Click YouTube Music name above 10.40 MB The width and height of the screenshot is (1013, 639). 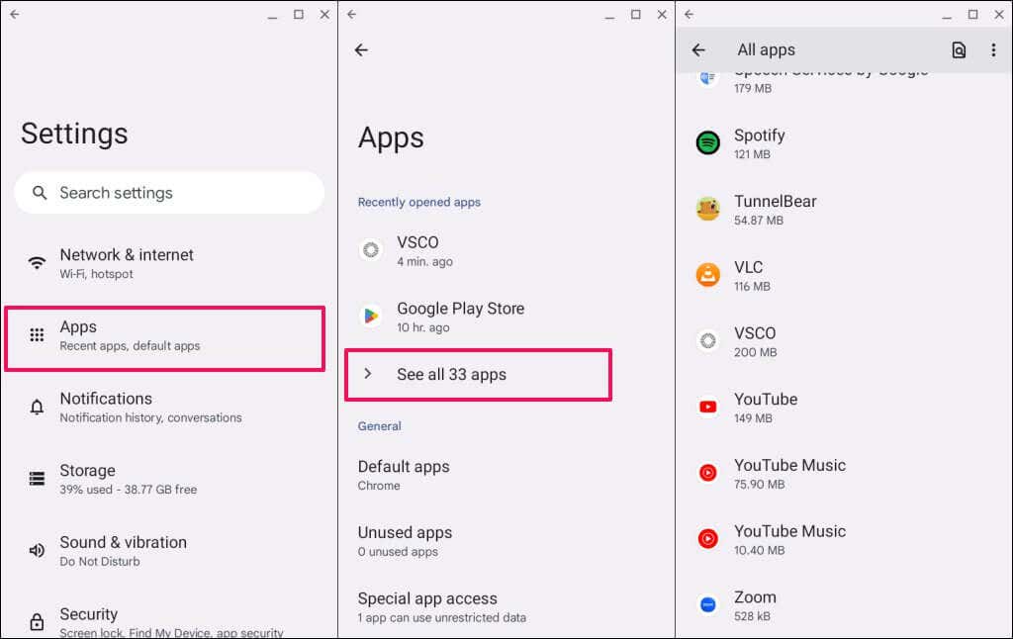click(x=789, y=531)
